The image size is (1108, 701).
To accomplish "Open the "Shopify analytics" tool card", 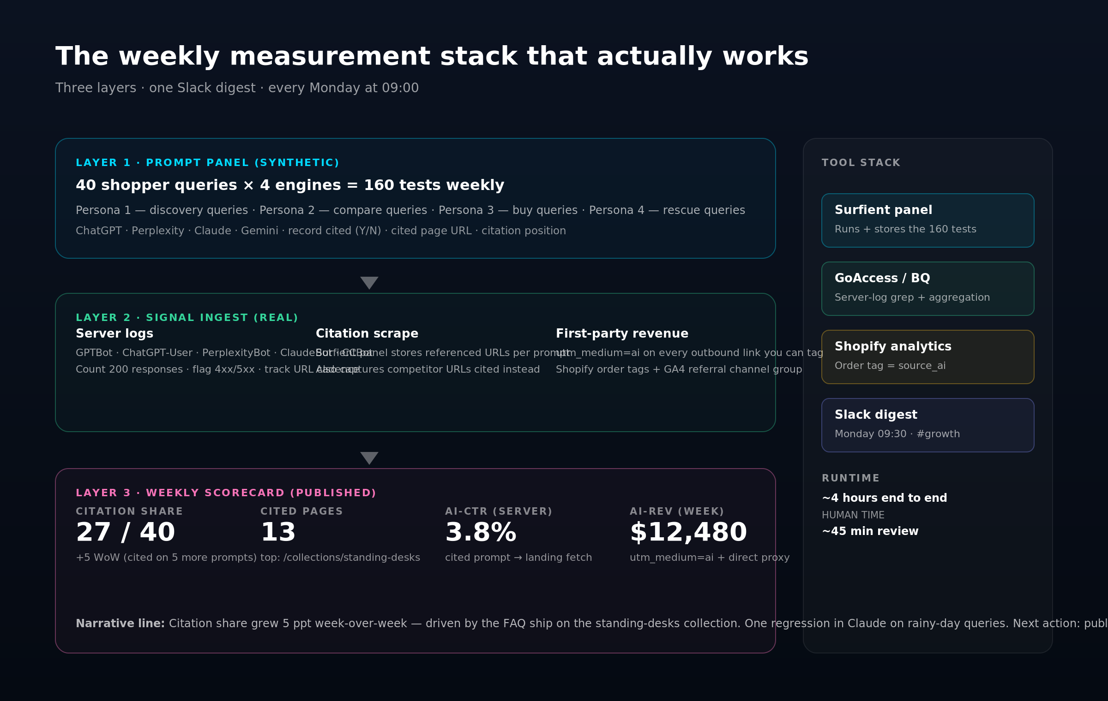I will point(928,357).
